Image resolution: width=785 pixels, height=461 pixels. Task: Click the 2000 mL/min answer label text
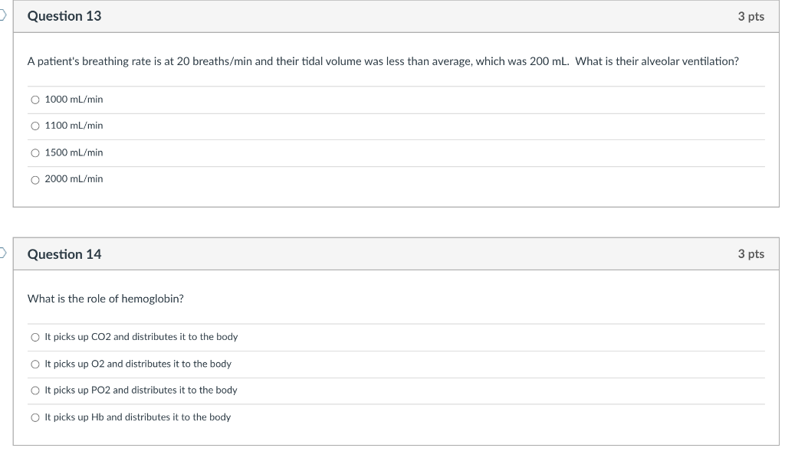[74, 179]
